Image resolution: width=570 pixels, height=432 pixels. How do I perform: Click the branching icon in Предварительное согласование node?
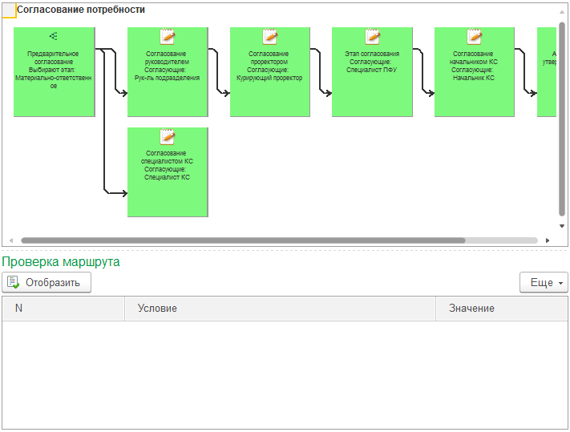pos(53,36)
